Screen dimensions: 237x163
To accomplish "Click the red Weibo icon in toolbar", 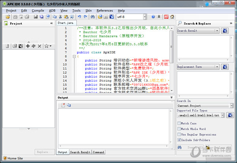I will pos(166,17).
